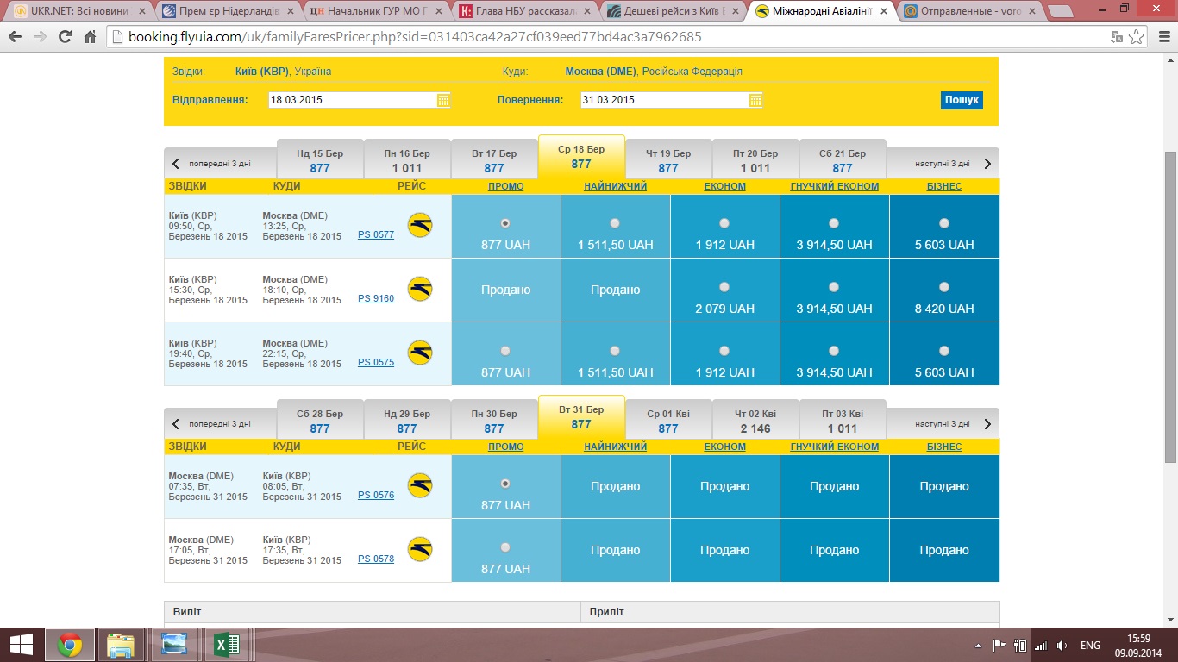The image size is (1178, 662).
Task: Click browser address bar URL
Action: (x=414, y=37)
